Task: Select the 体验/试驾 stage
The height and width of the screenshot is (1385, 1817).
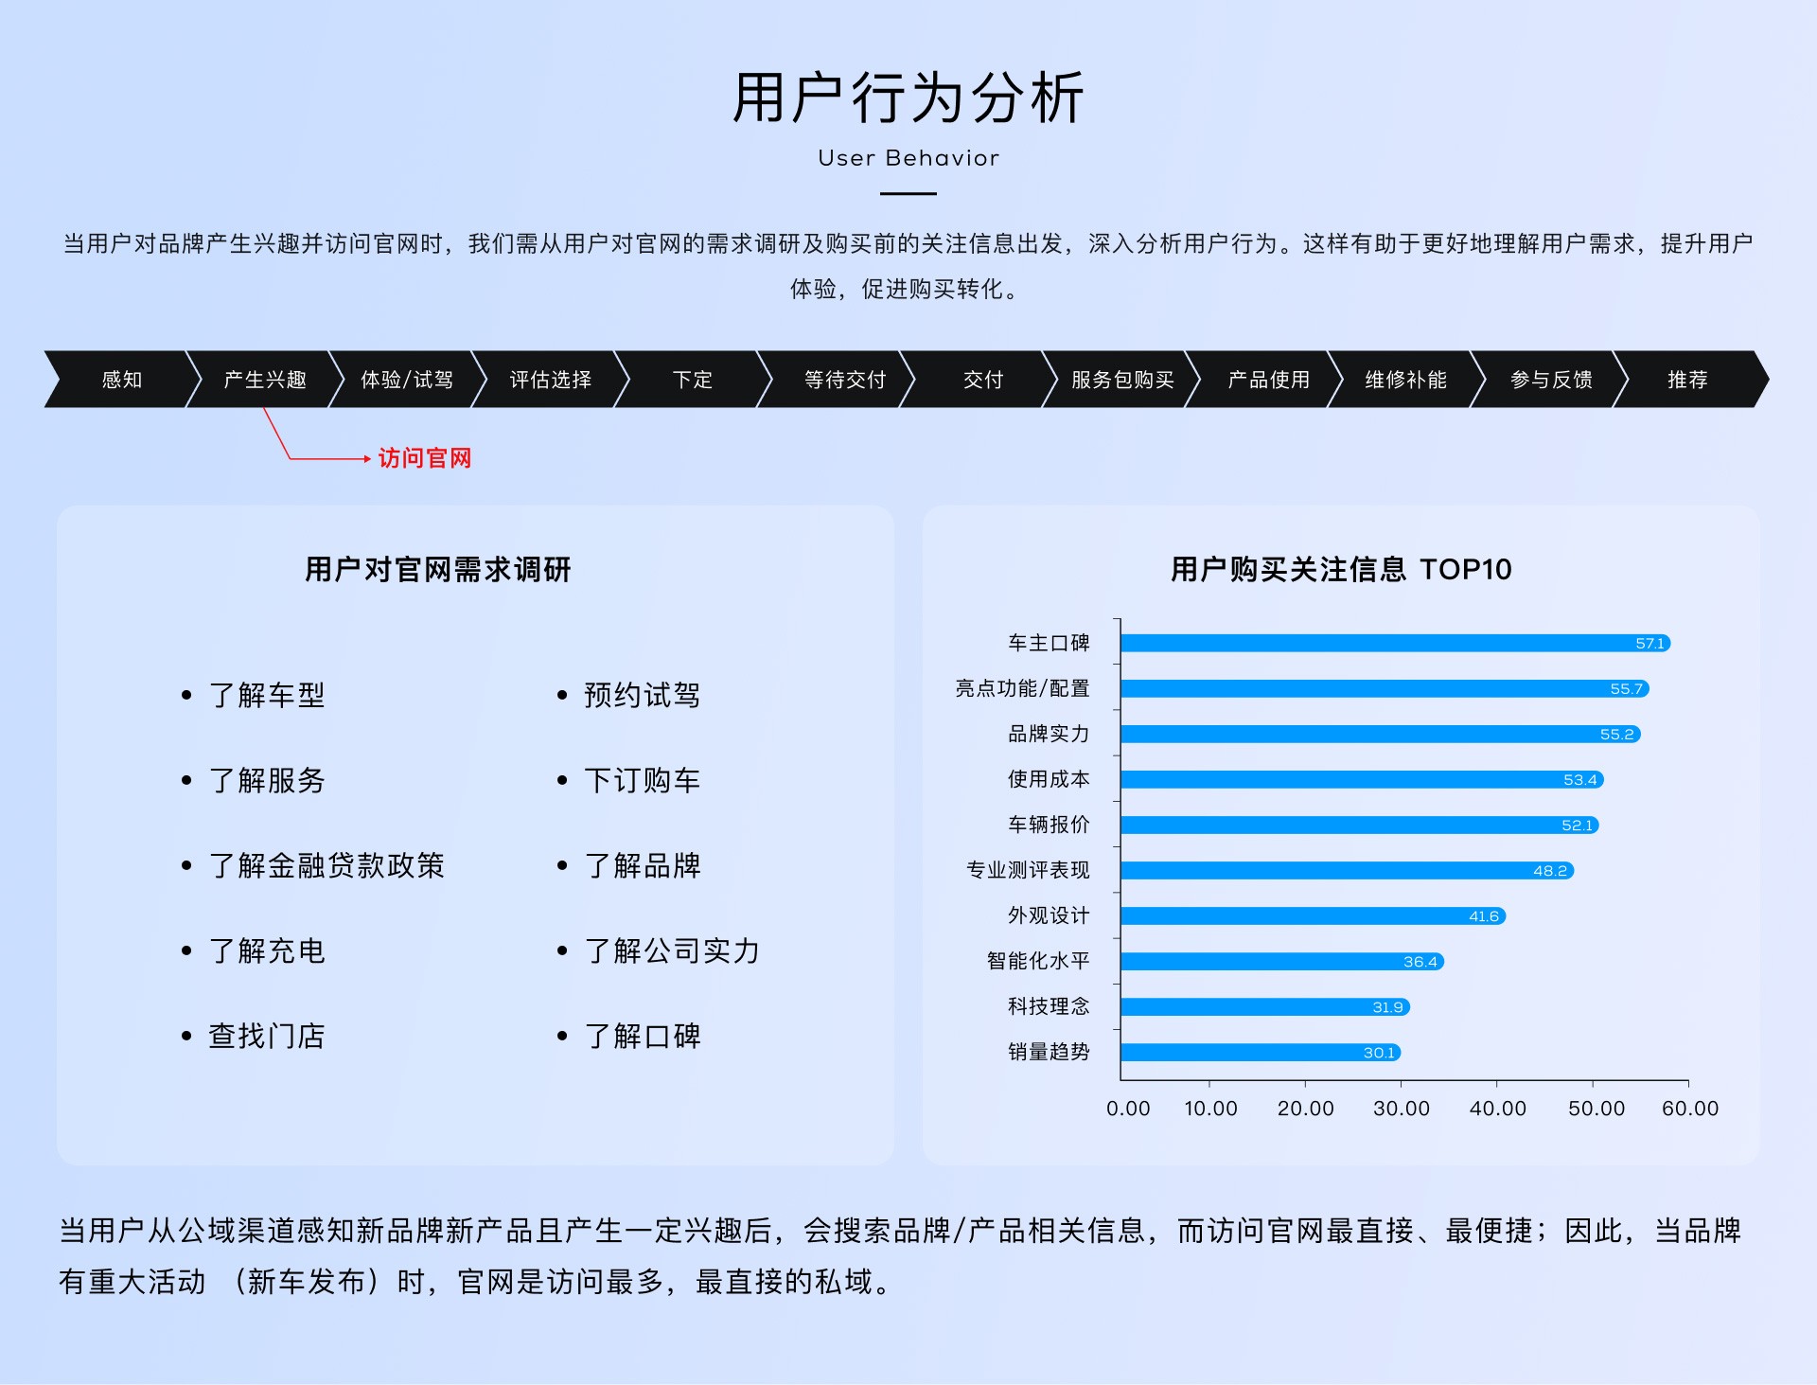Action: [x=407, y=380]
